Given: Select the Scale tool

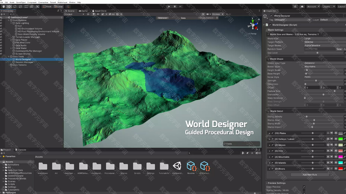Looking at the screenshot, I should tap(20, 6).
